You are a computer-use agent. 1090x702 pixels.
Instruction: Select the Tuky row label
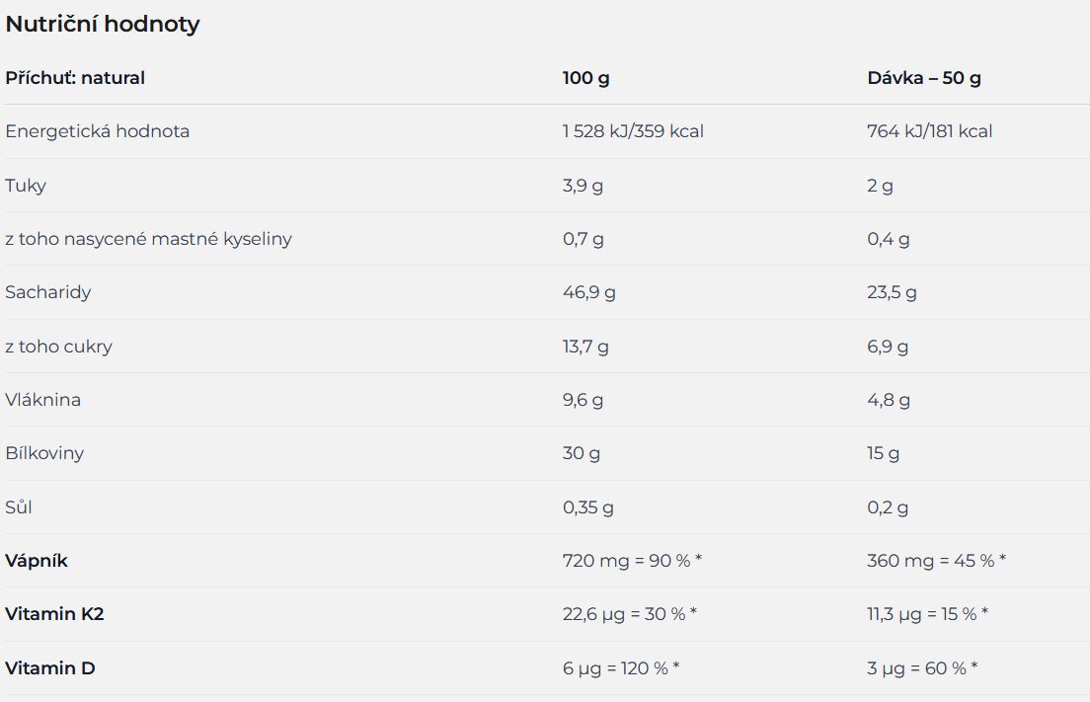point(26,186)
